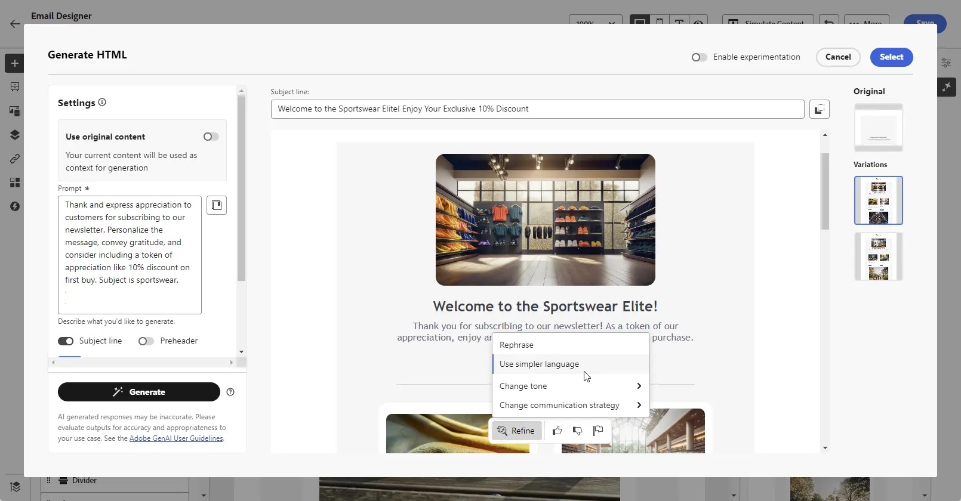Toggle the Preheader switch

(x=146, y=341)
